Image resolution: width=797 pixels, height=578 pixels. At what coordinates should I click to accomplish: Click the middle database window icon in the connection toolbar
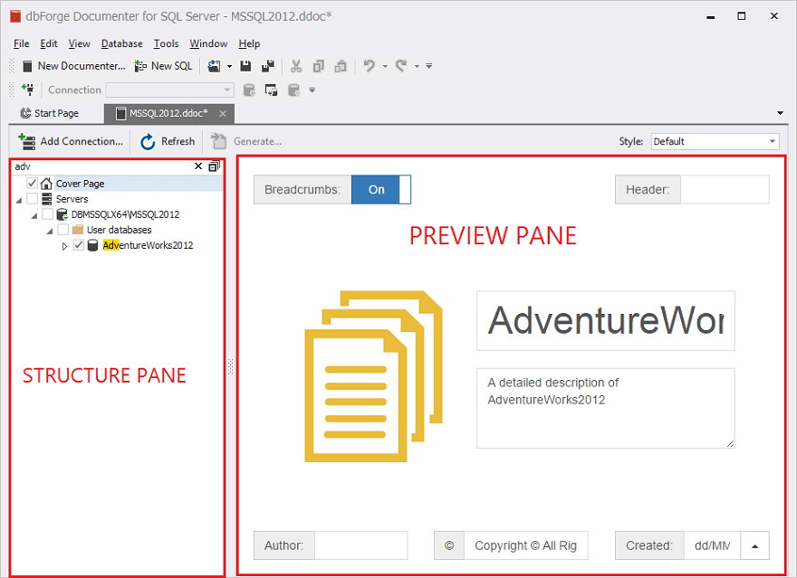(x=271, y=90)
